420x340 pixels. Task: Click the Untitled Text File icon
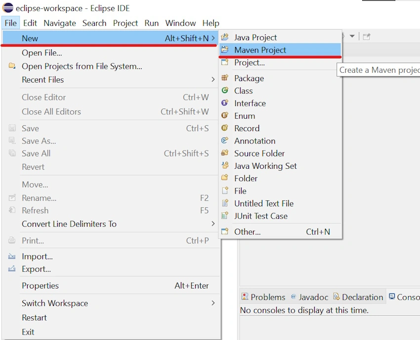click(225, 203)
